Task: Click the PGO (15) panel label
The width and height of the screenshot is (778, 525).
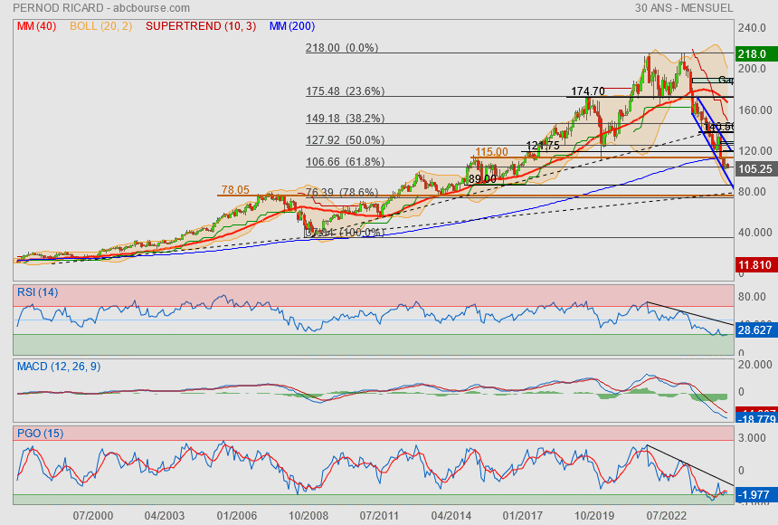Action: (x=40, y=433)
